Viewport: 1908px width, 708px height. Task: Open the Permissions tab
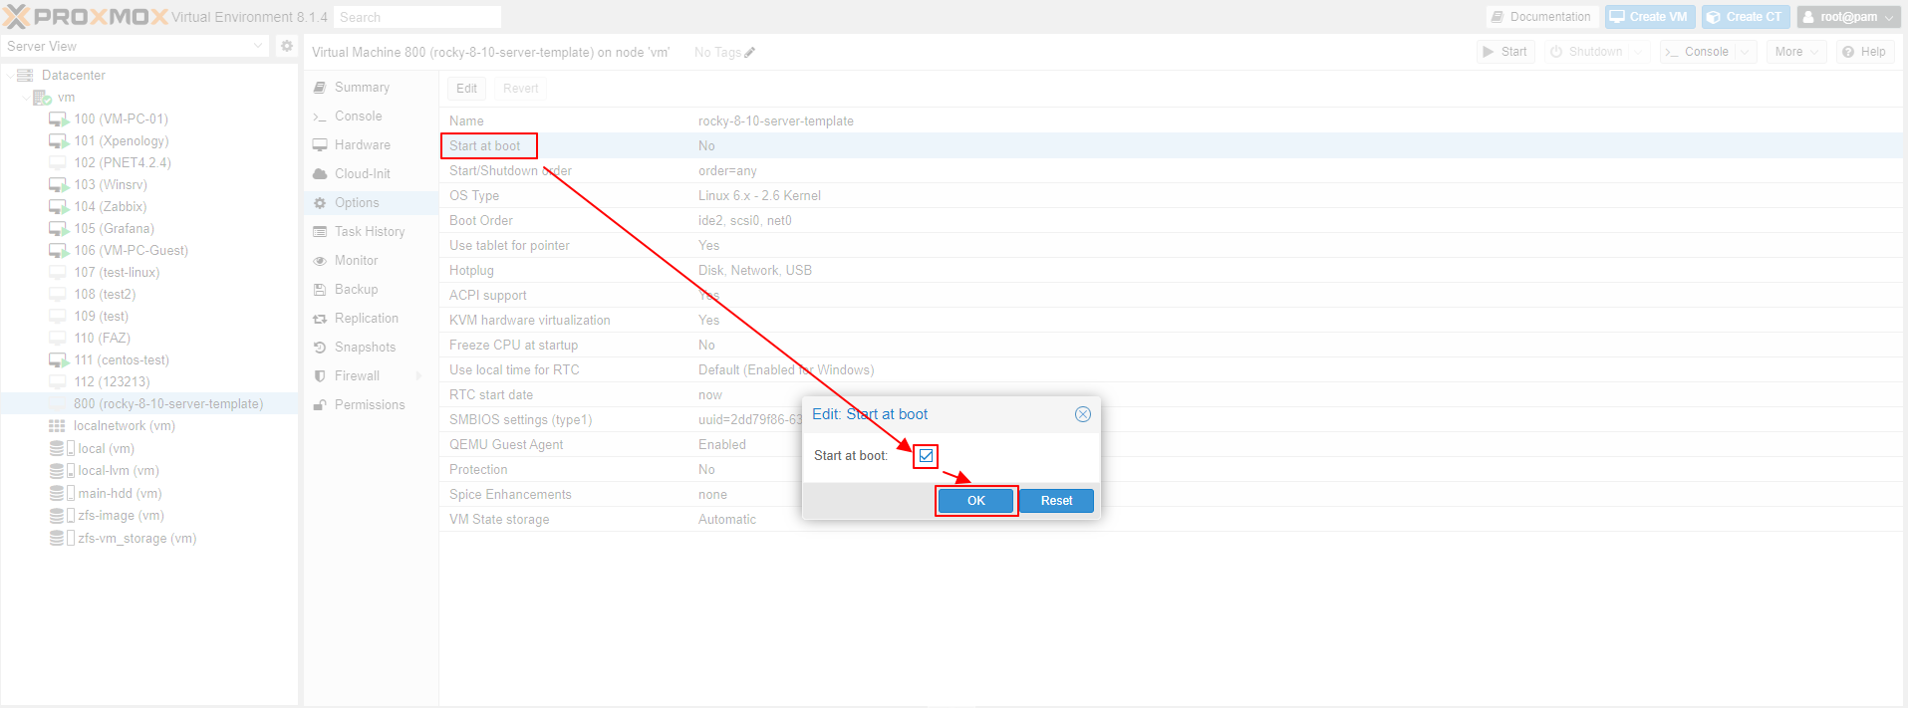click(x=371, y=405)
